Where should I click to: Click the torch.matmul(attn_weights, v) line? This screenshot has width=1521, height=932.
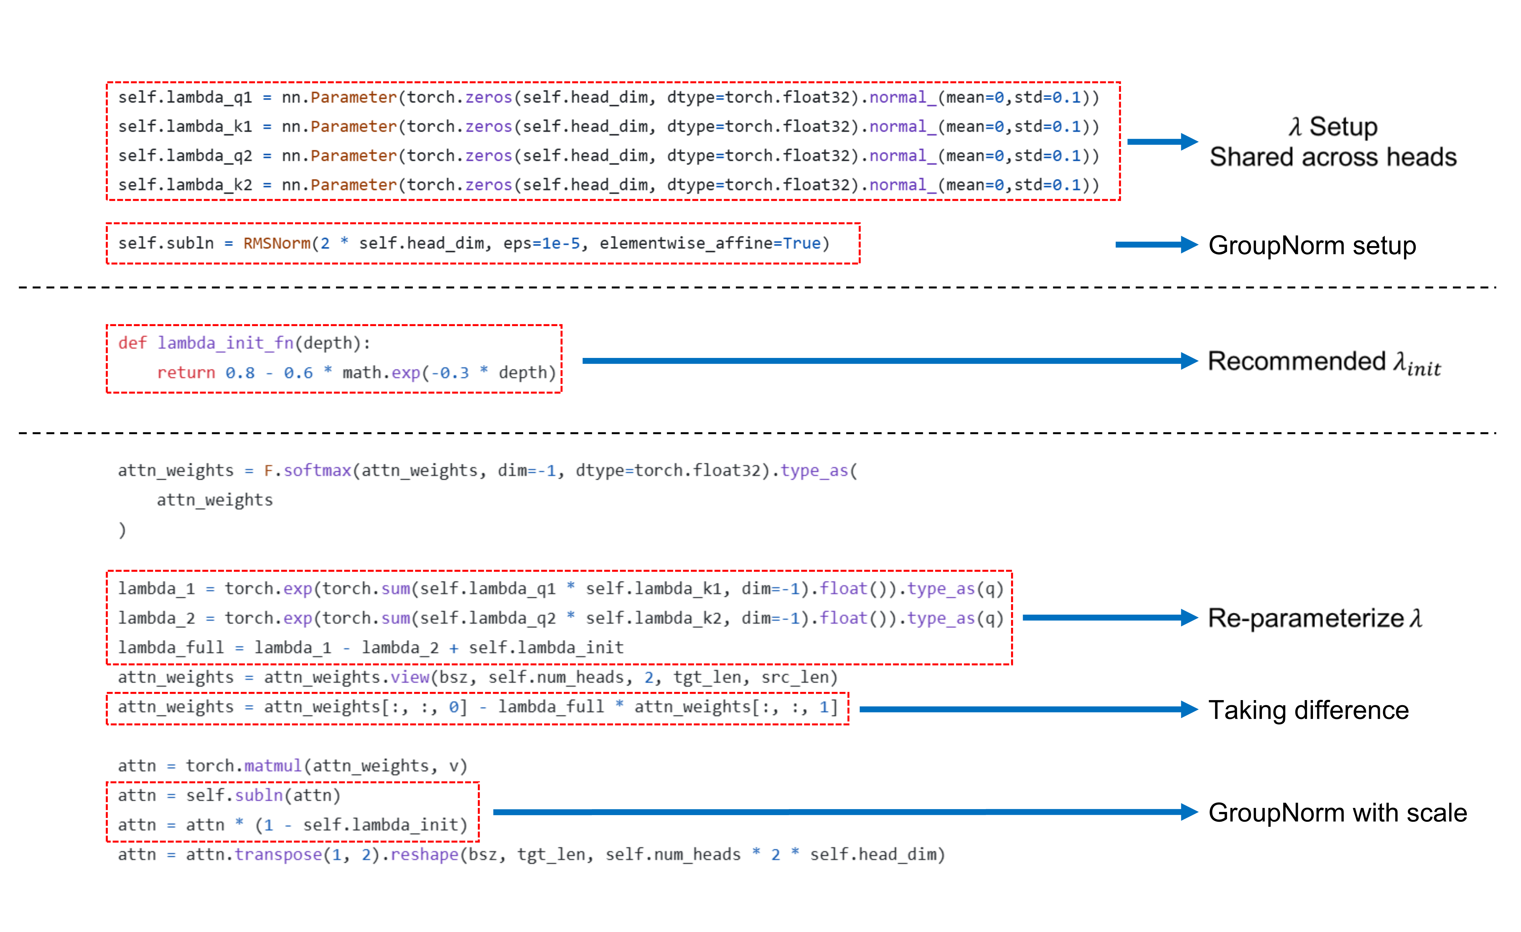tap(292, 766)
